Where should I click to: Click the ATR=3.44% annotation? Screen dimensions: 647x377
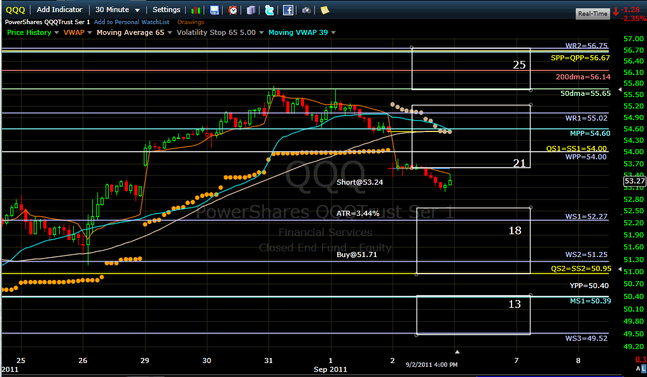click(358, 213)
